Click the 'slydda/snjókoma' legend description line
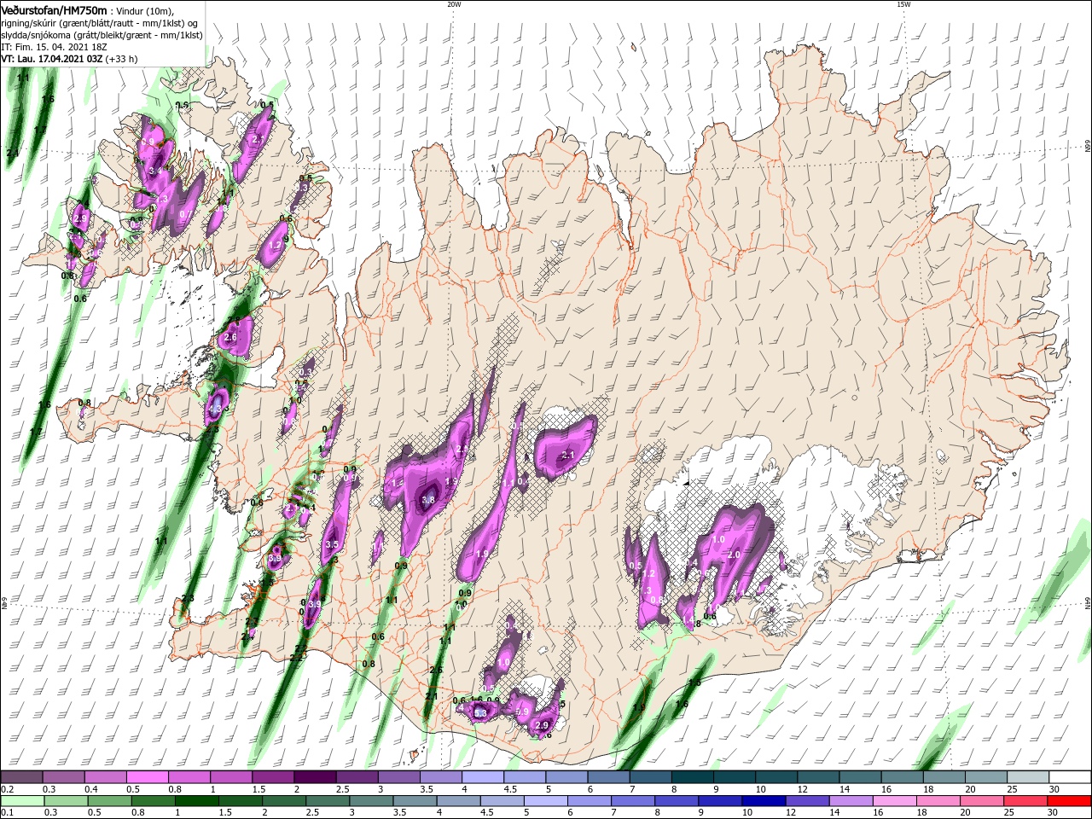Image resolution: width=1092 pixels, height=819 pixels. pos(100,35)
